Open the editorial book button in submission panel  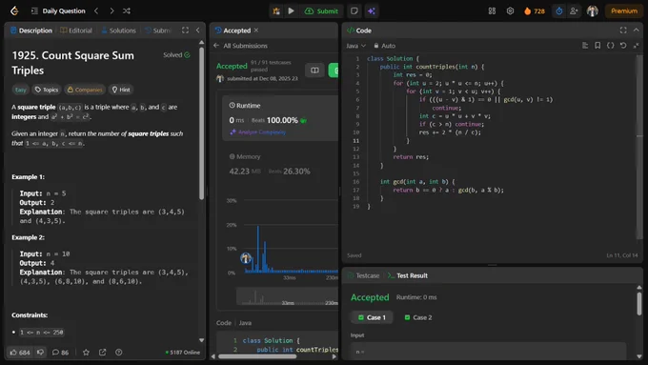point(314,71)
